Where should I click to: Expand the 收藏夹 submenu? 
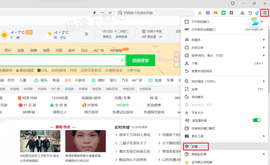coord(225,40)
